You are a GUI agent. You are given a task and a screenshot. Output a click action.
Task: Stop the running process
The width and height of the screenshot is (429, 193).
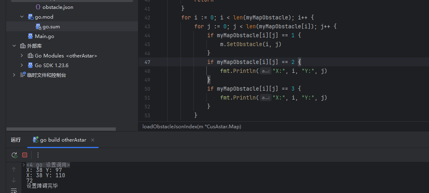tap(25, 155)
